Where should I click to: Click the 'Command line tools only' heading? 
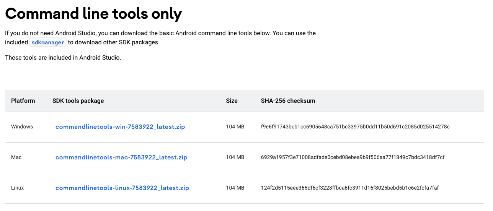click(93, 14)
